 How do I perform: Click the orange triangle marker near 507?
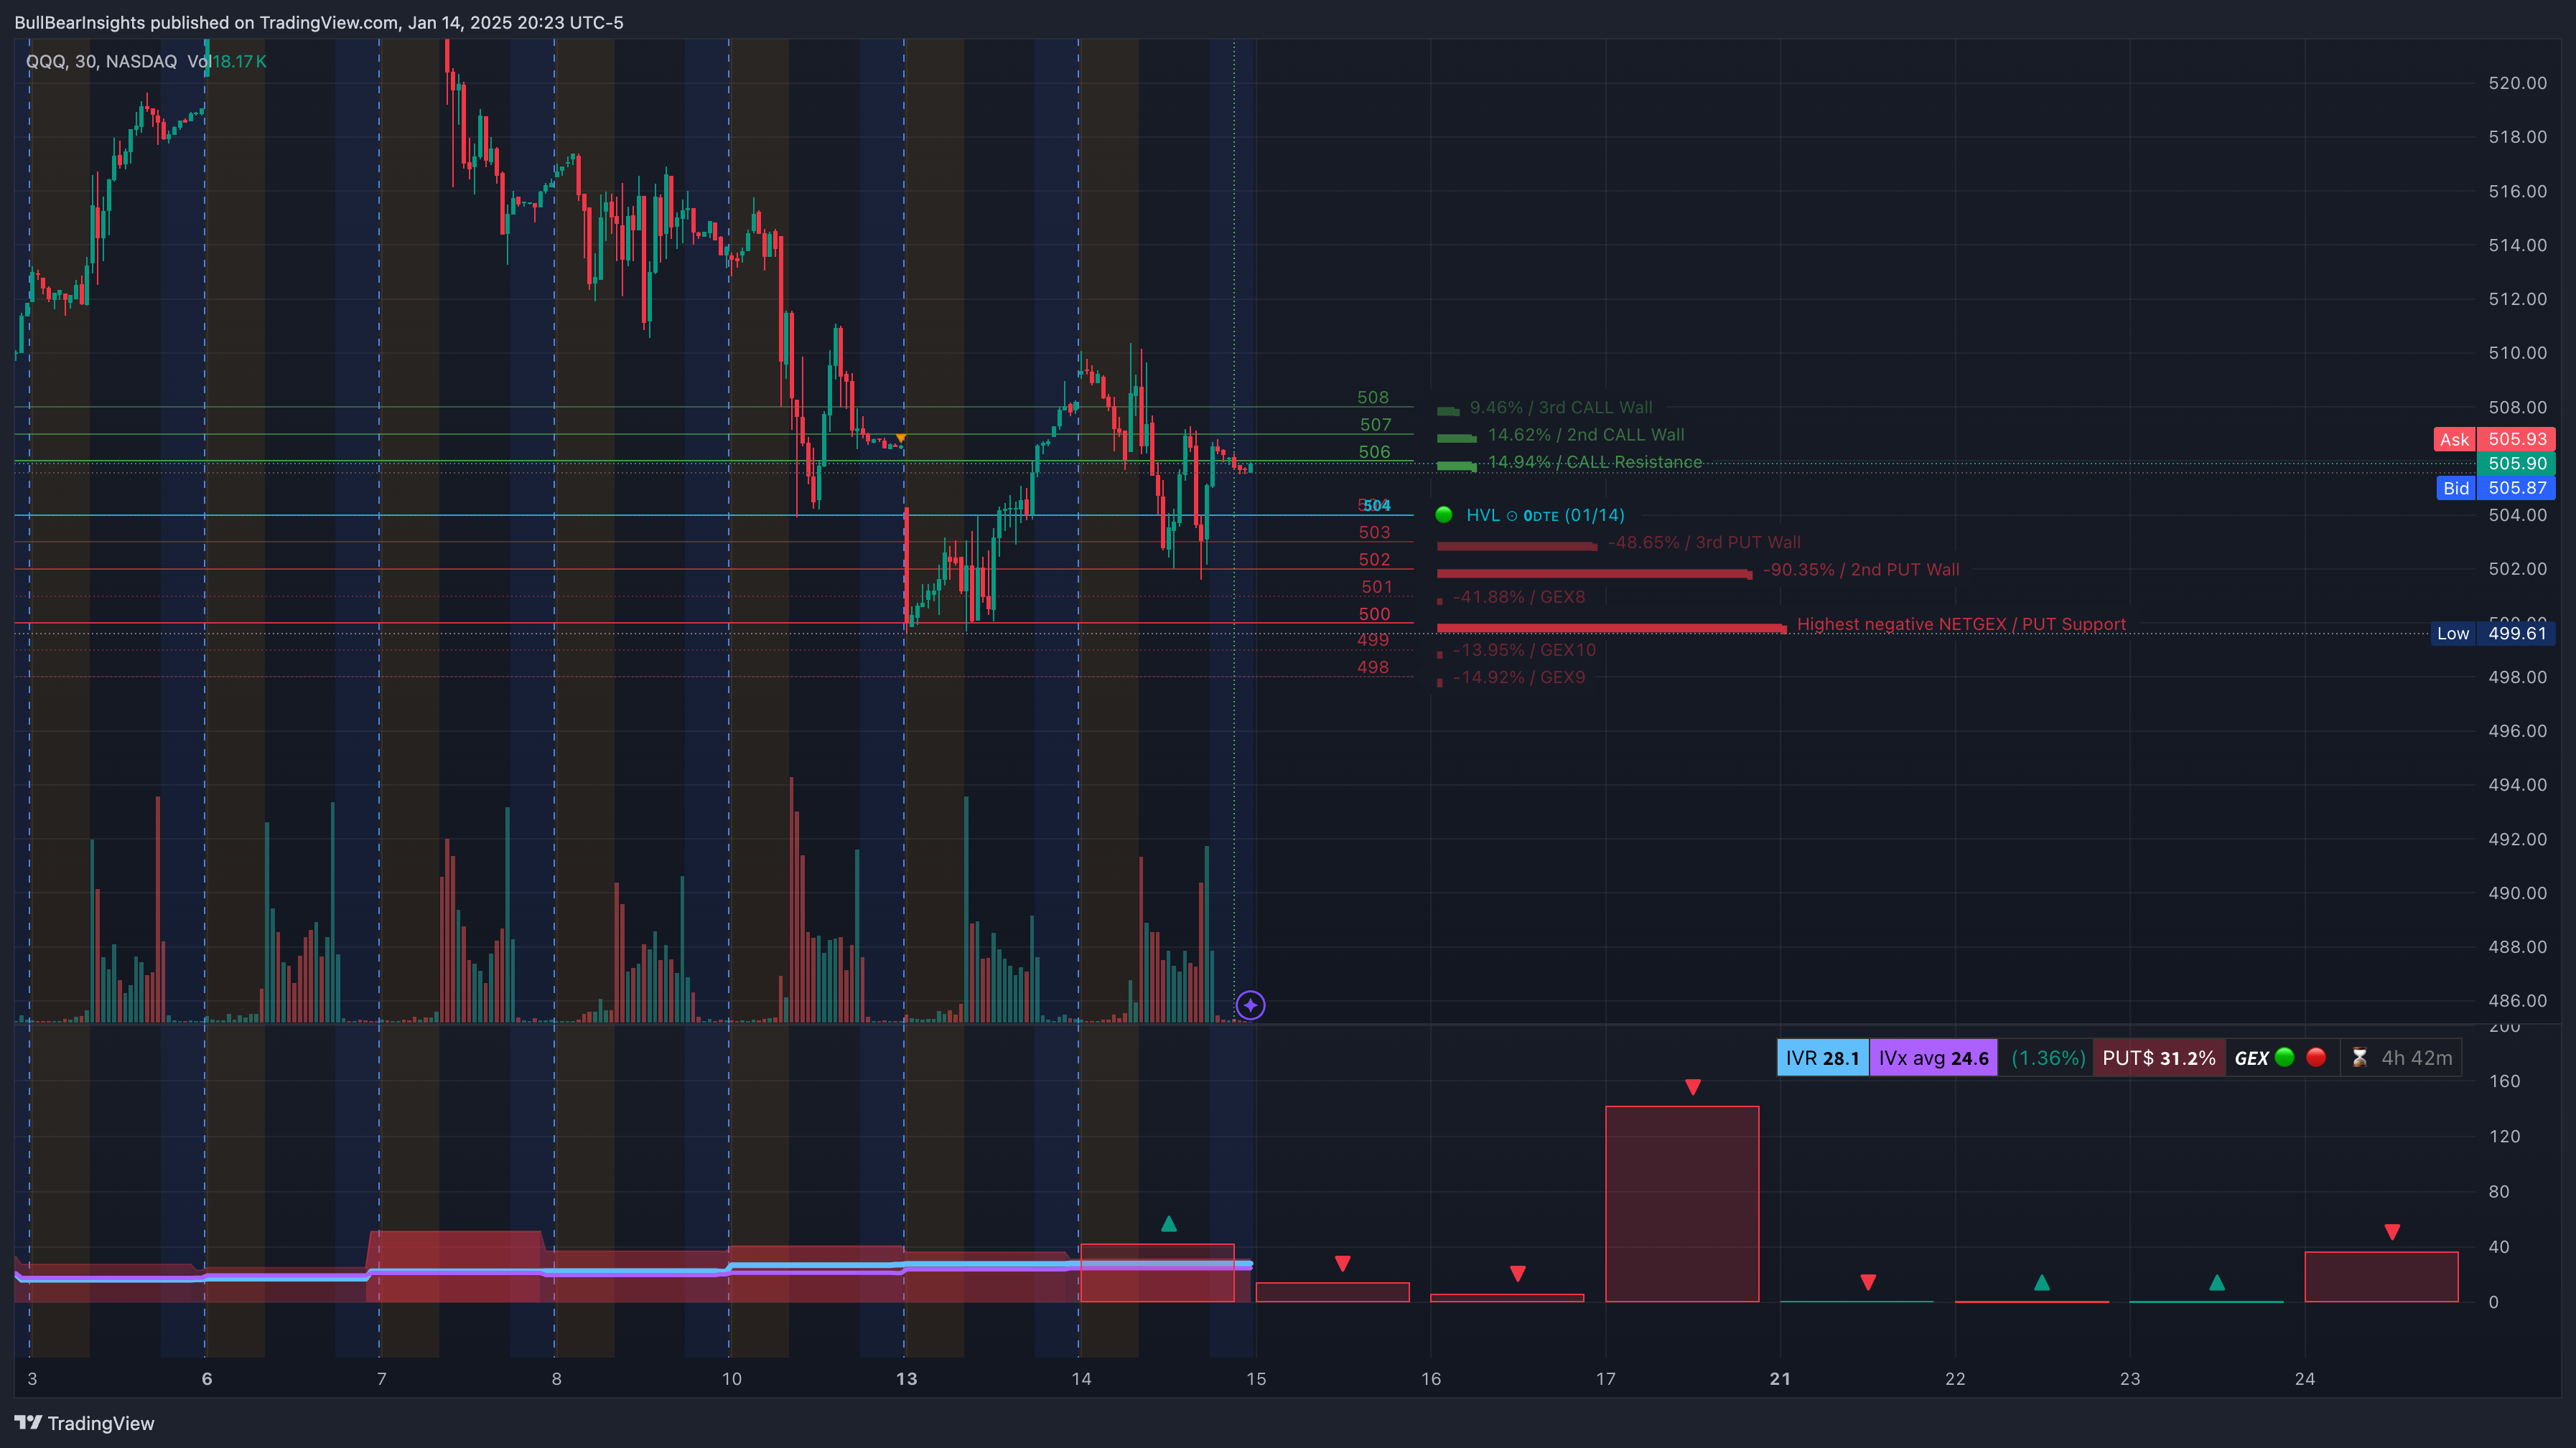tap(901, 438)
